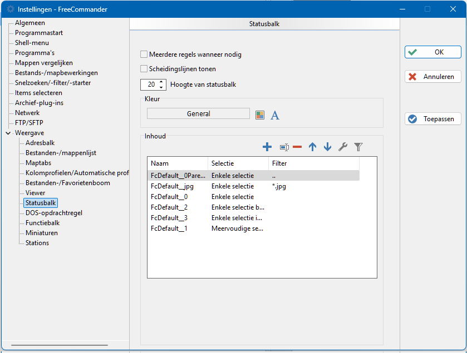The height and width of the screenshot is (353, 467).
Task: Click the red remove item icon
Action: 297,147
